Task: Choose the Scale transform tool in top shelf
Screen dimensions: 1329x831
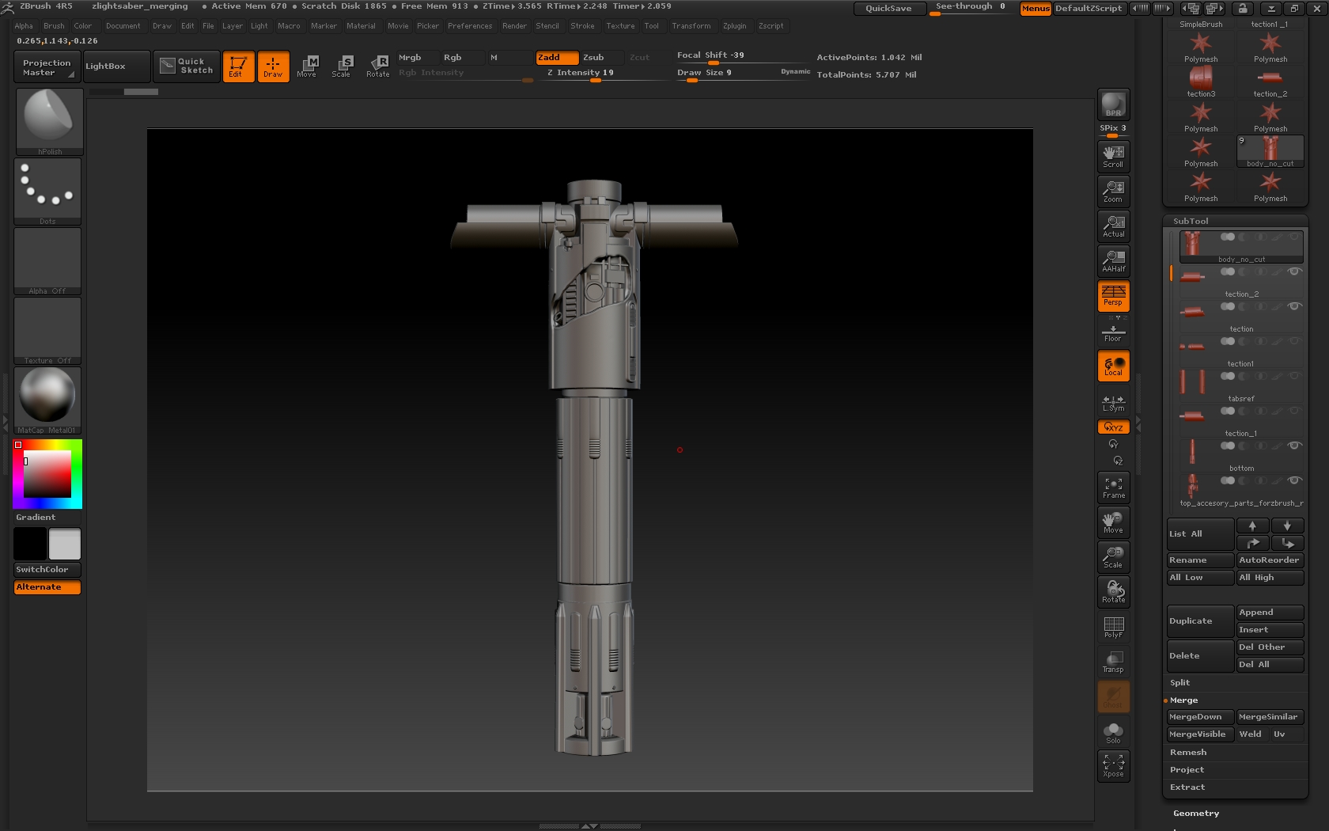Action: pyautogui.click(x=342, y=66)
